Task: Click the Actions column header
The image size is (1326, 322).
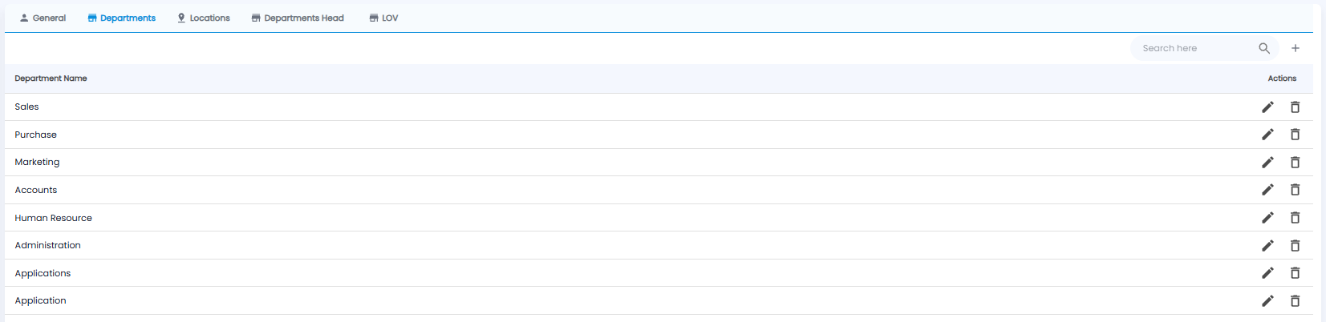Action: 1282,78
